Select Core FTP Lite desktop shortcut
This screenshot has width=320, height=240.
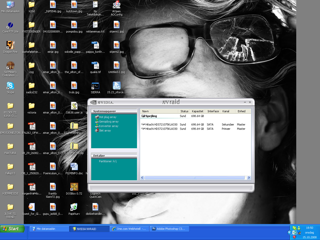click(x=10, y=27)
